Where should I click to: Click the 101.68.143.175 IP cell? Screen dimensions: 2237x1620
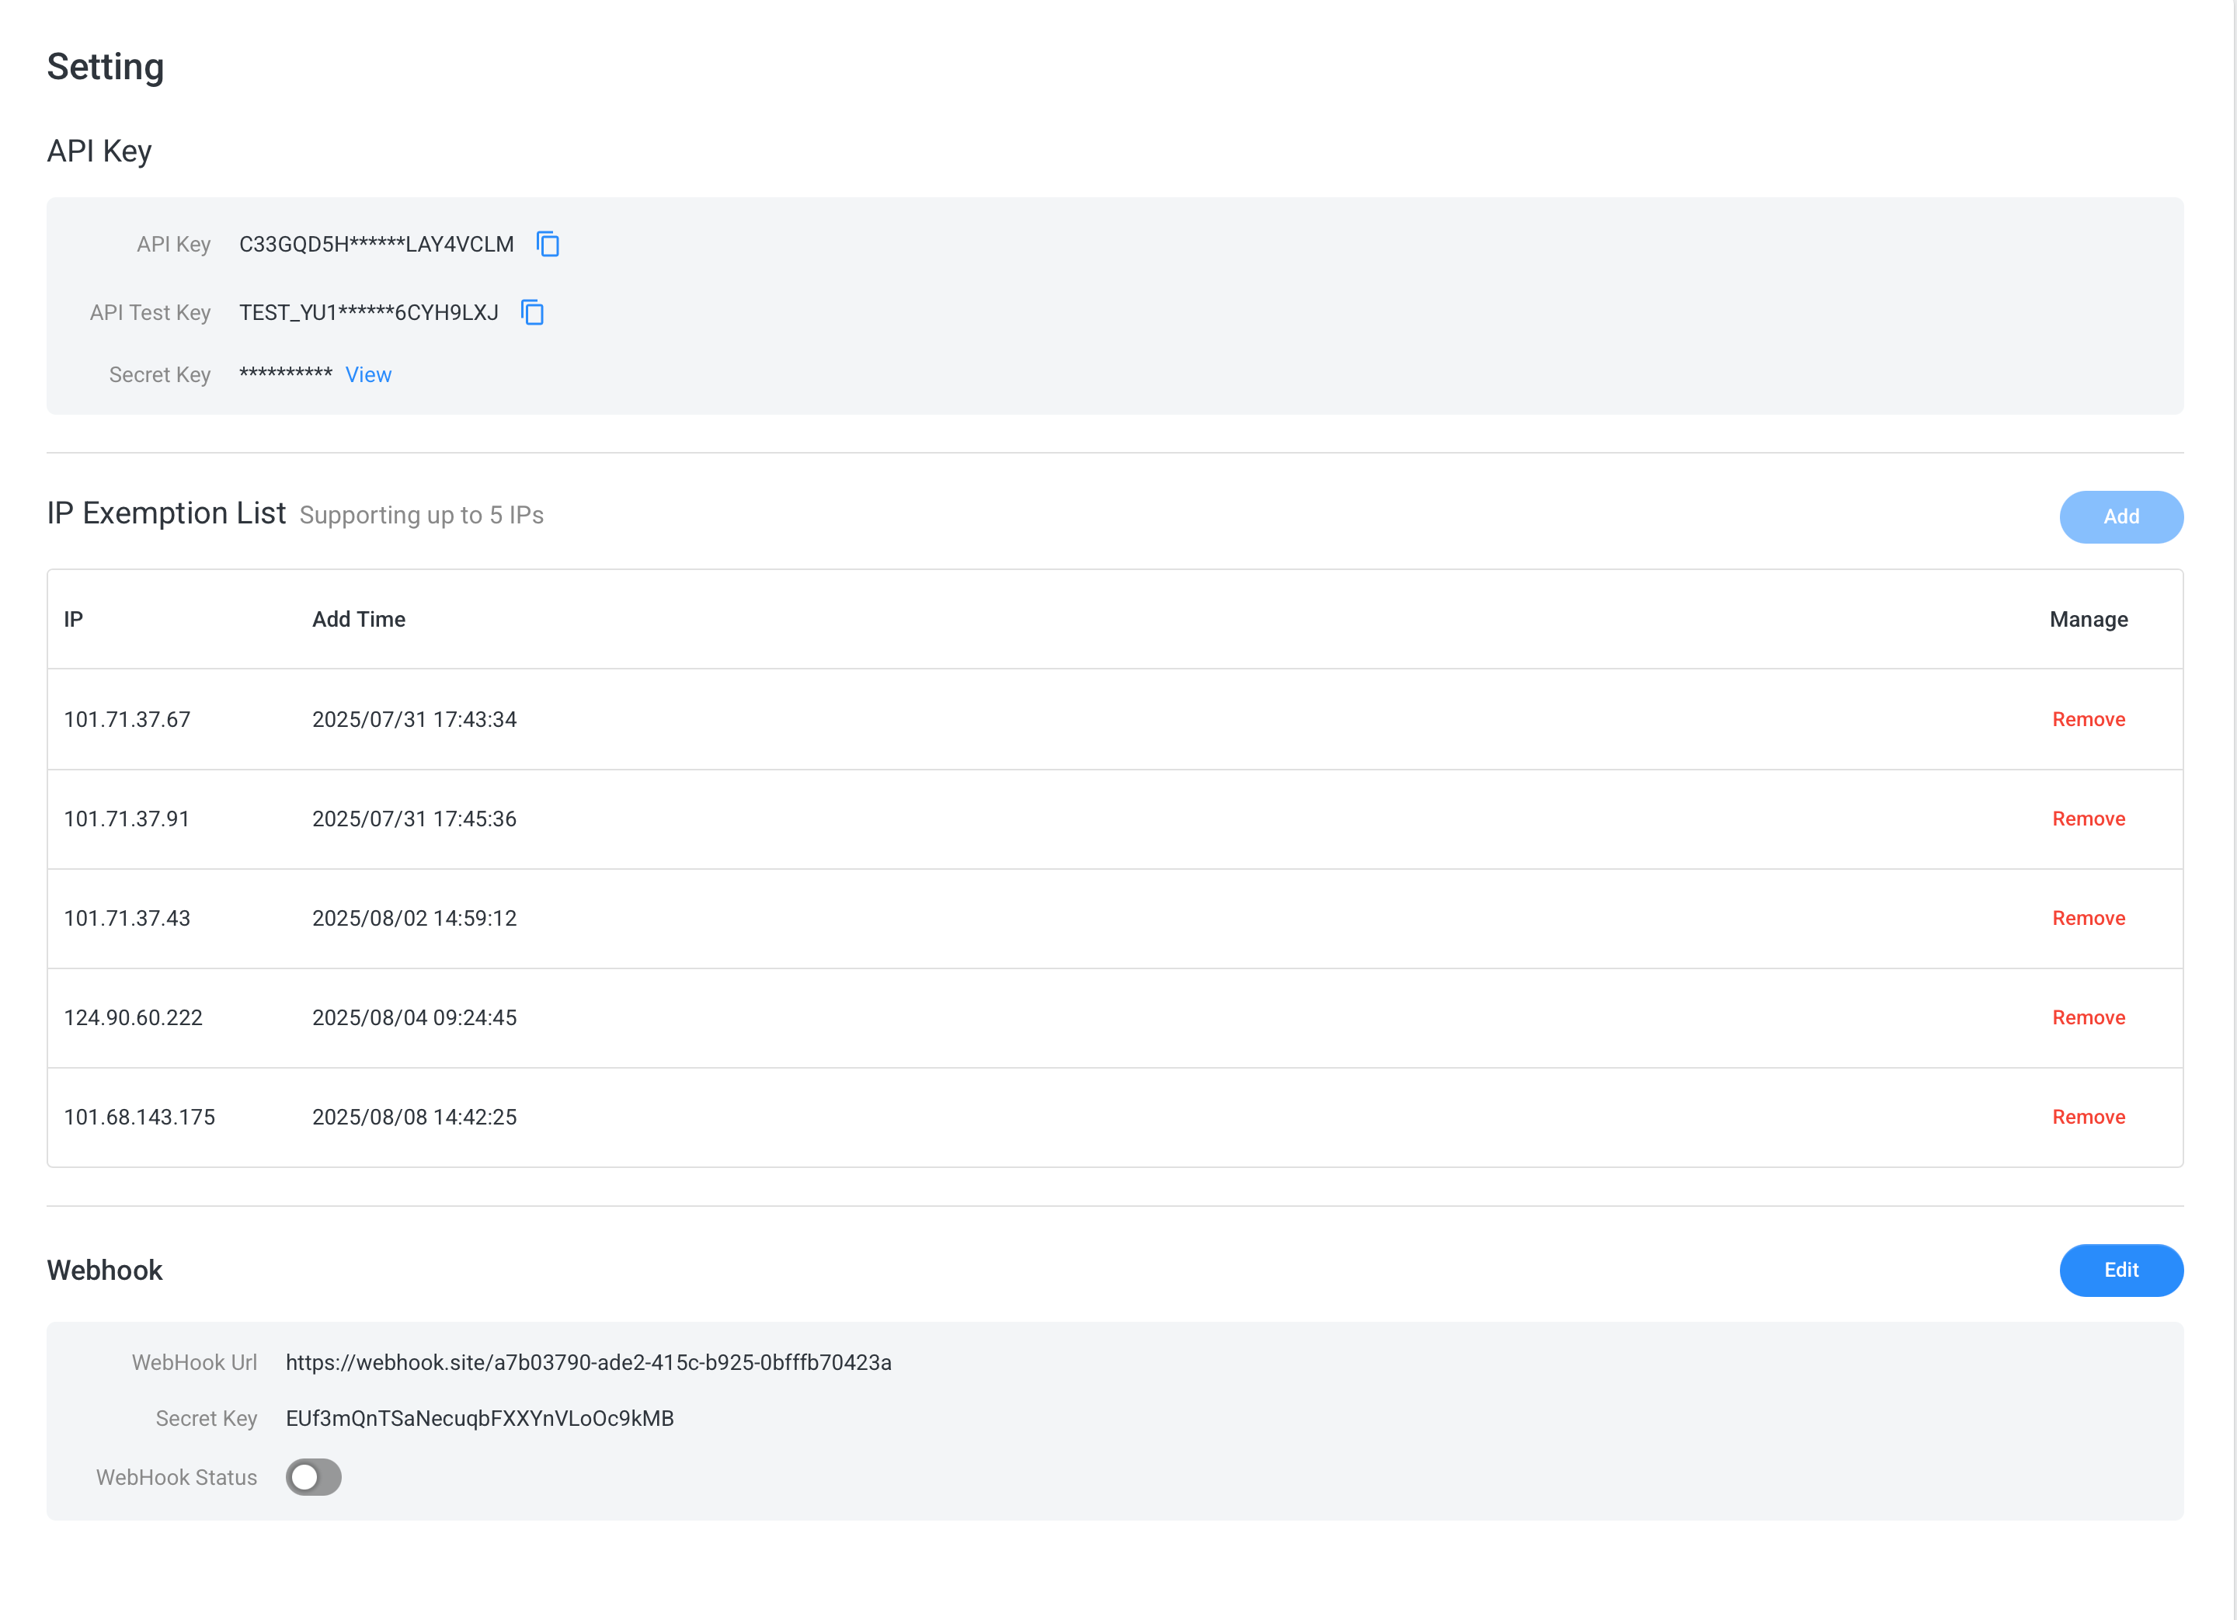click(139, 1117)
